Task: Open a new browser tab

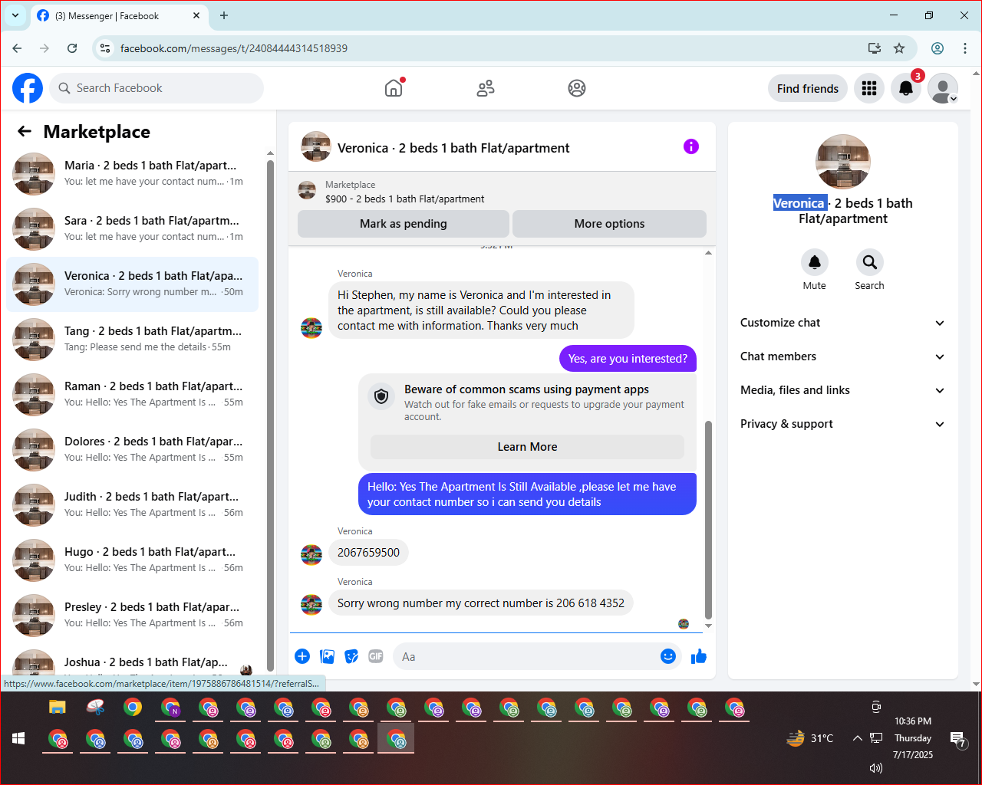Action: click(x=224, y=15)
